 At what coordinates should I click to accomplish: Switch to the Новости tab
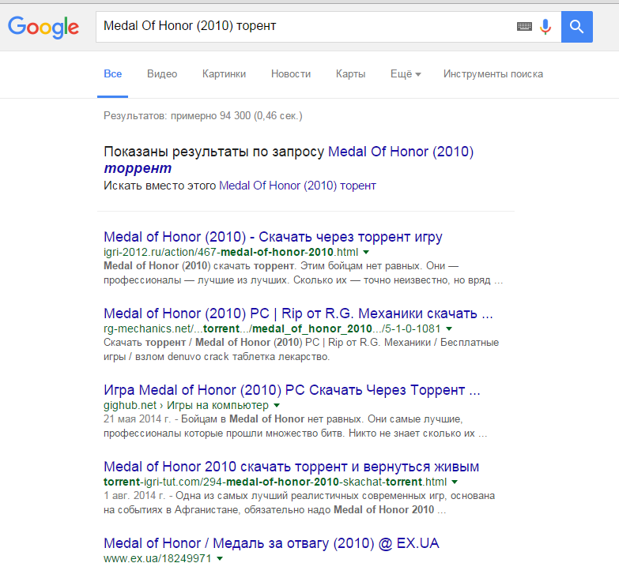(291, 73)
